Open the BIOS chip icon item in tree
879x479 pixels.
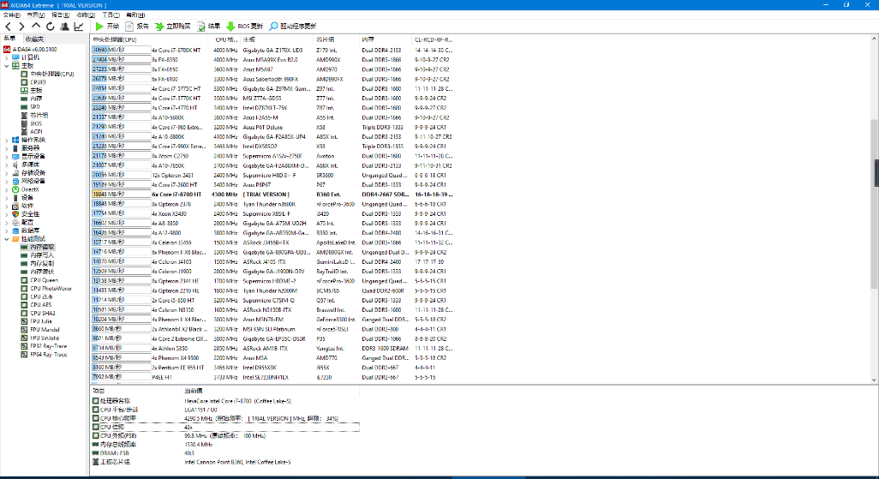(24, 123)
